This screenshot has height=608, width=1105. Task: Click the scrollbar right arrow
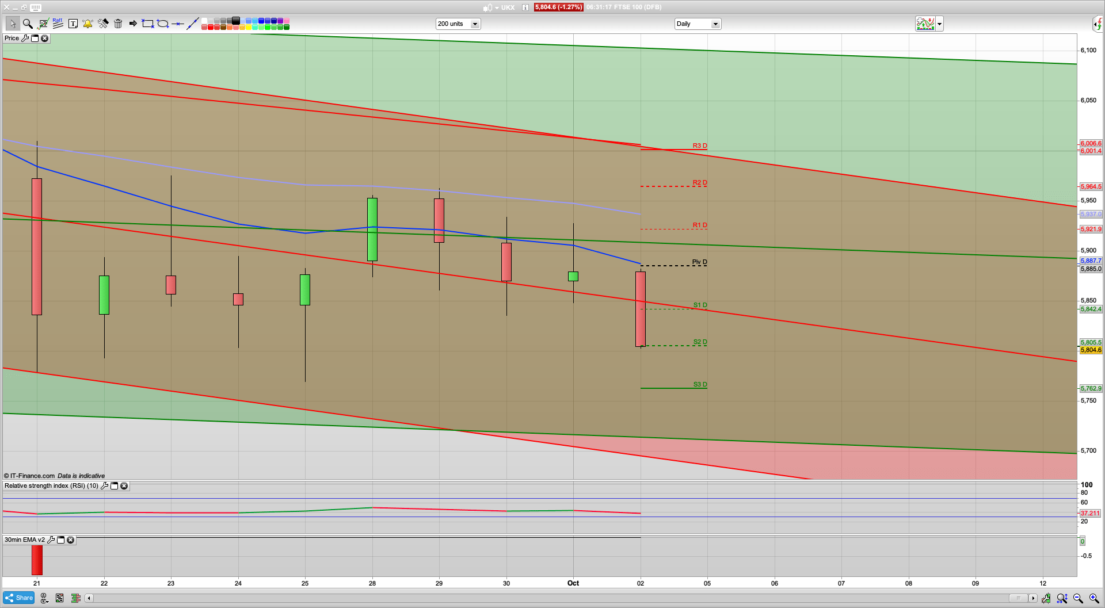(1033, 598)
